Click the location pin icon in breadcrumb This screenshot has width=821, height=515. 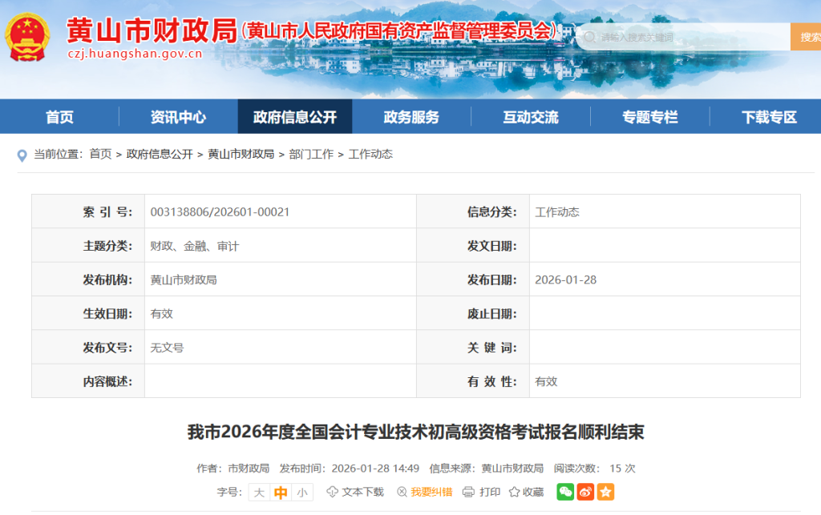22,155
